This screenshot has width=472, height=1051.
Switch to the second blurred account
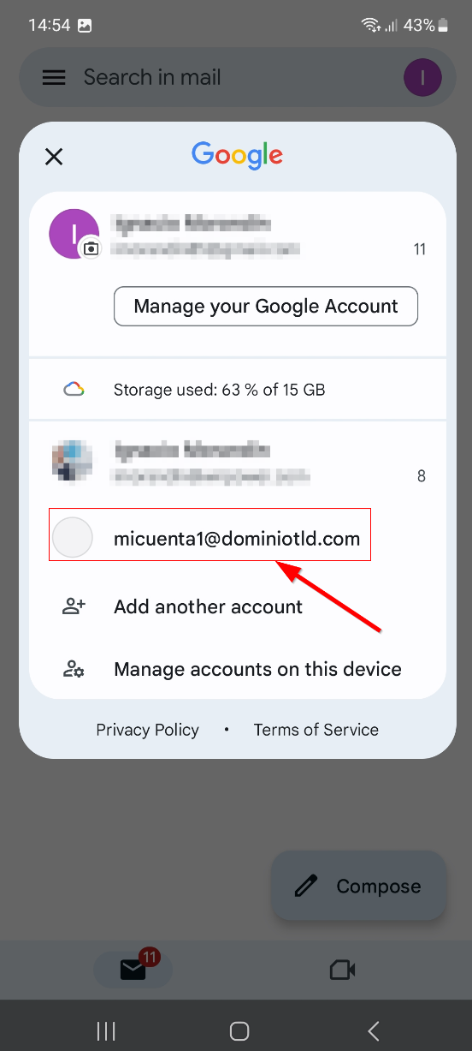[238, 462]
